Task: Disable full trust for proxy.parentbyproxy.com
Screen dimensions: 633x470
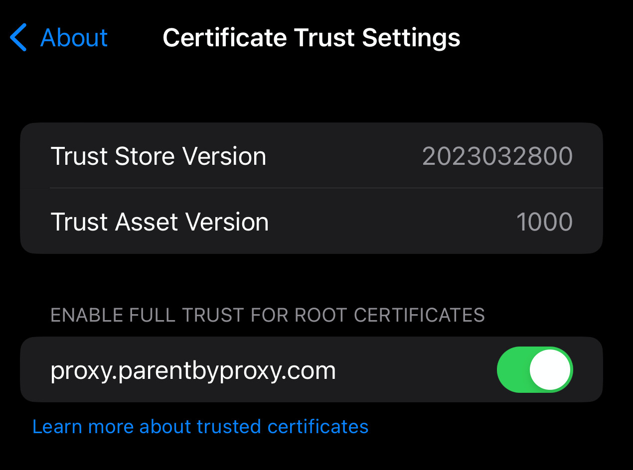Action: (534, 370)
